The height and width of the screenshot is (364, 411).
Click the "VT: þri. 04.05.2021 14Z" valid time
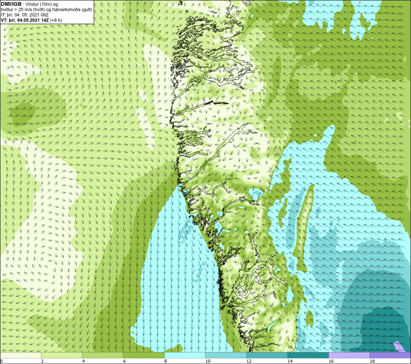(x=25, y=20)
